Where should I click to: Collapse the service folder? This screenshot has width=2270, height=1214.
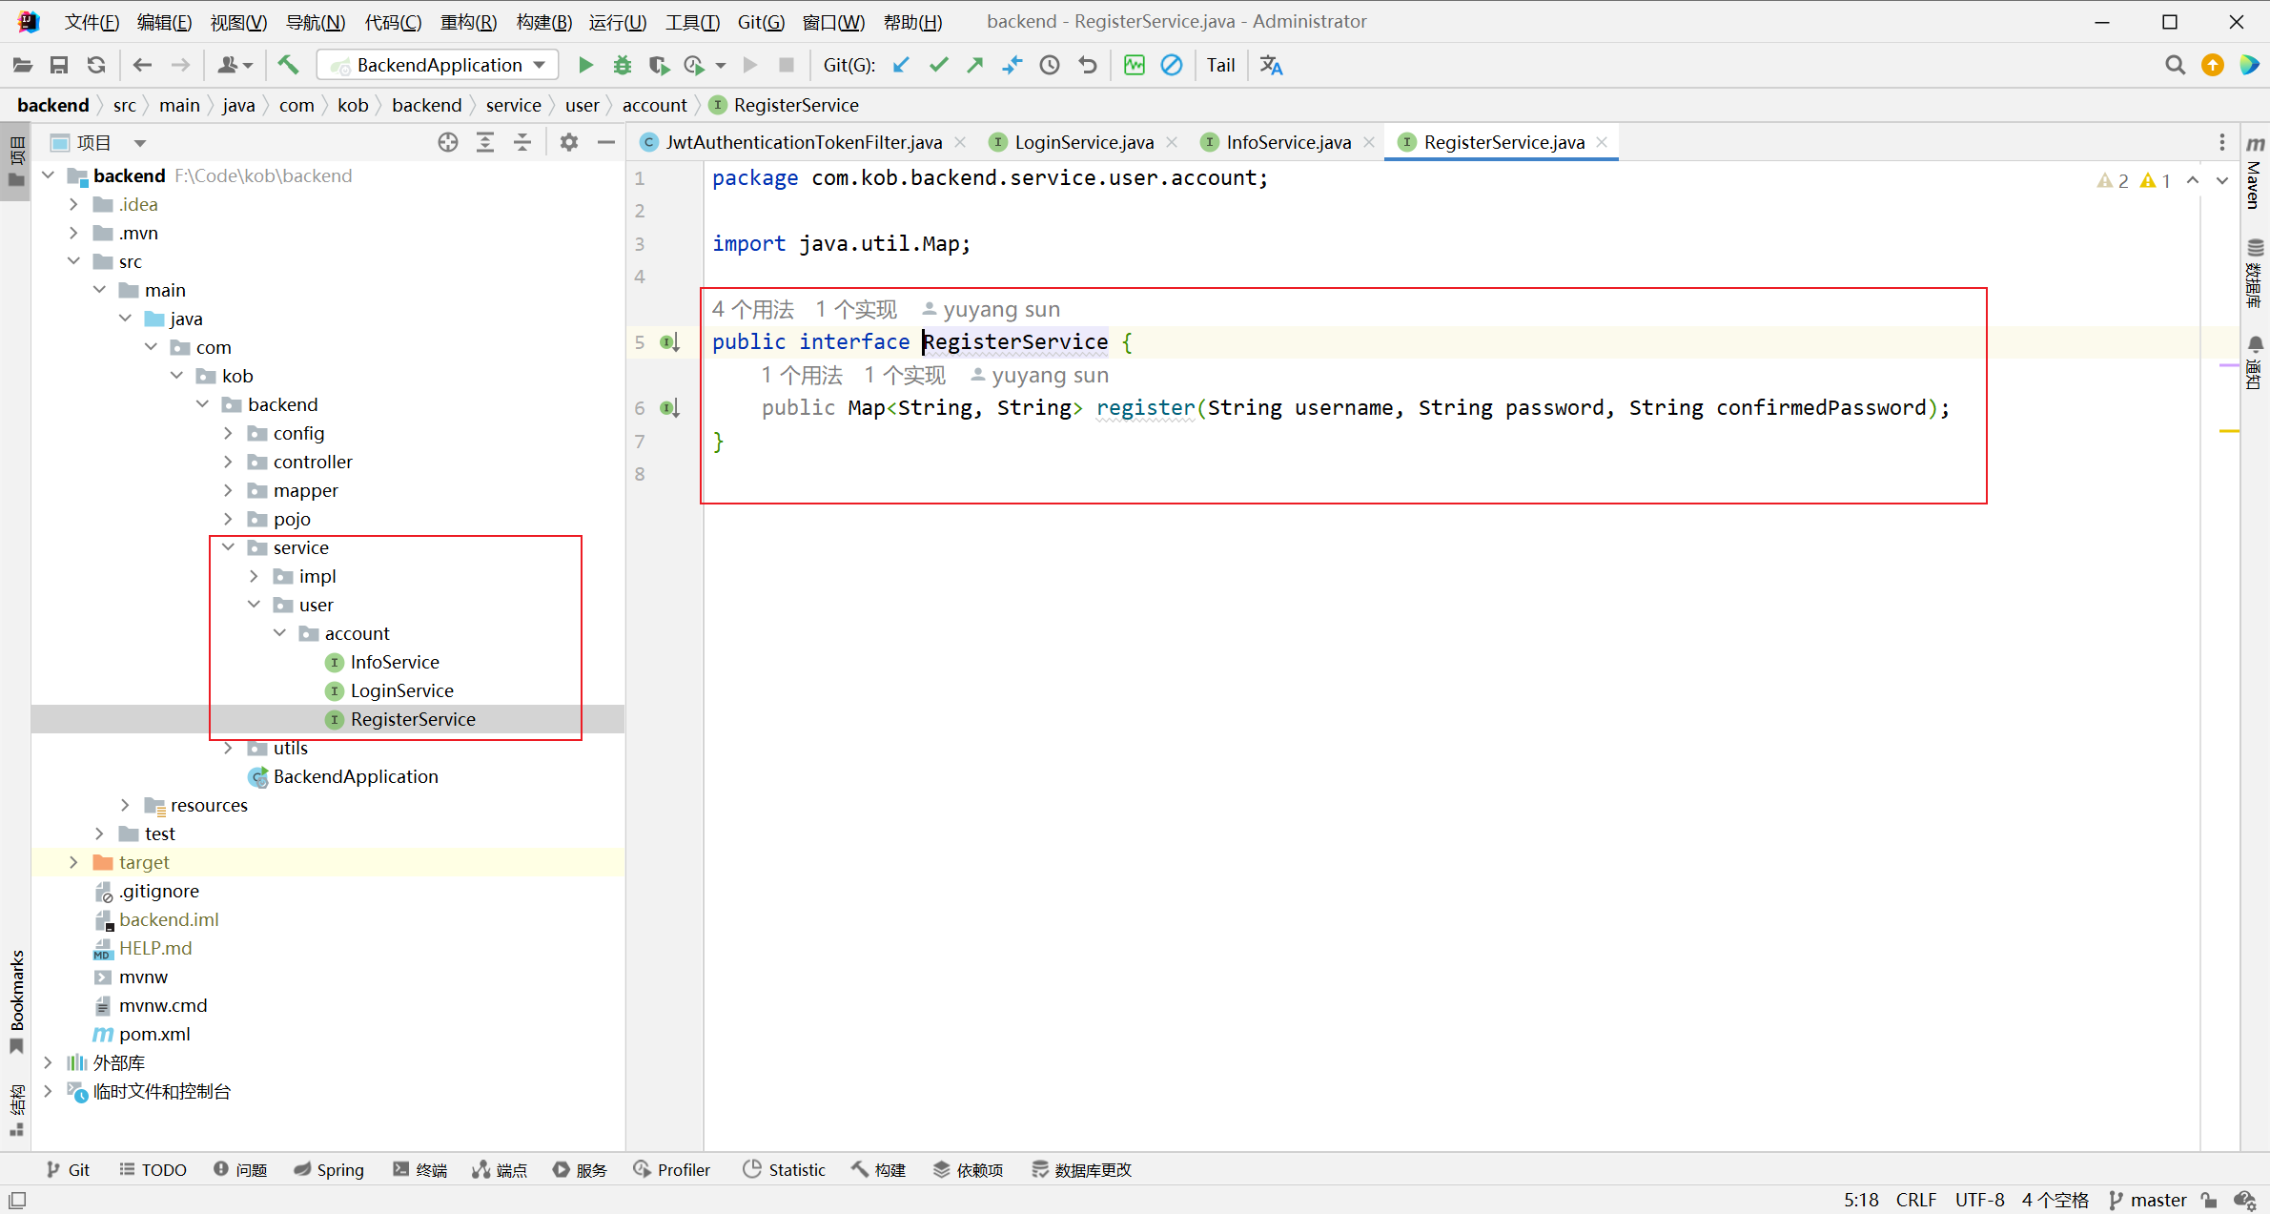[228, 547]
